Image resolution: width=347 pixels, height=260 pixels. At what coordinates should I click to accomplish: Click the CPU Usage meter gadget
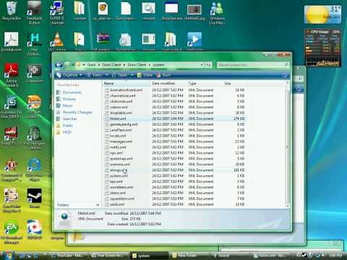(322, 48)
